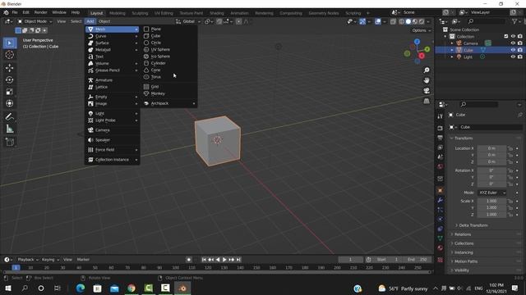Open the Global orientation dropdown

click(x=188, y=21)
